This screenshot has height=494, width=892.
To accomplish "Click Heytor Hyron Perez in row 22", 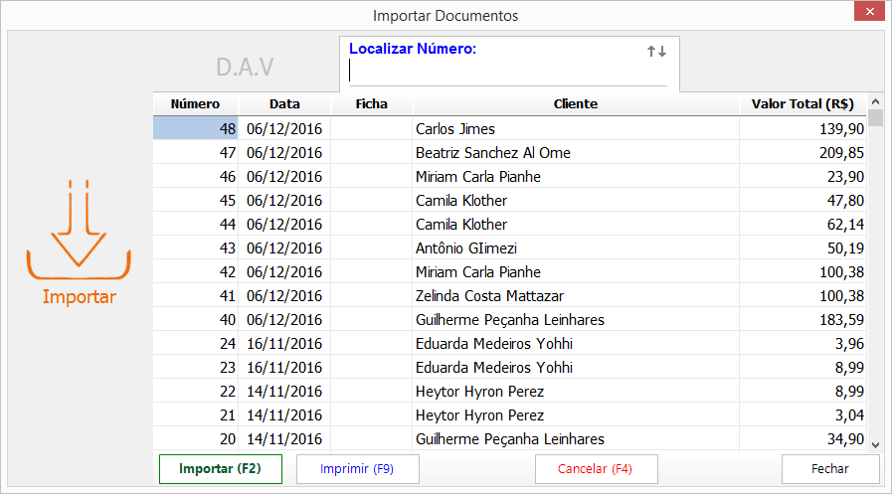I will pyautogui.click(x=479, y=392).
